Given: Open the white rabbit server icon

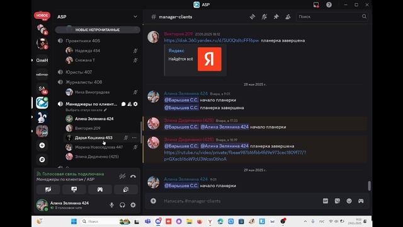Looking at the screenshot, I should 42,117.
